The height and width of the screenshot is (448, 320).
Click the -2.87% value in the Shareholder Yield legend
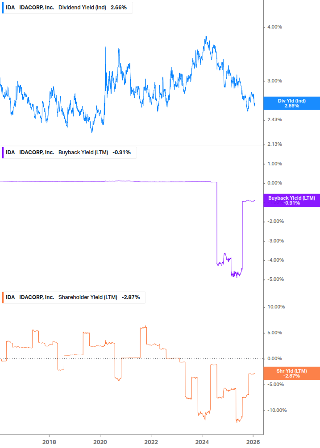(131, 297)
